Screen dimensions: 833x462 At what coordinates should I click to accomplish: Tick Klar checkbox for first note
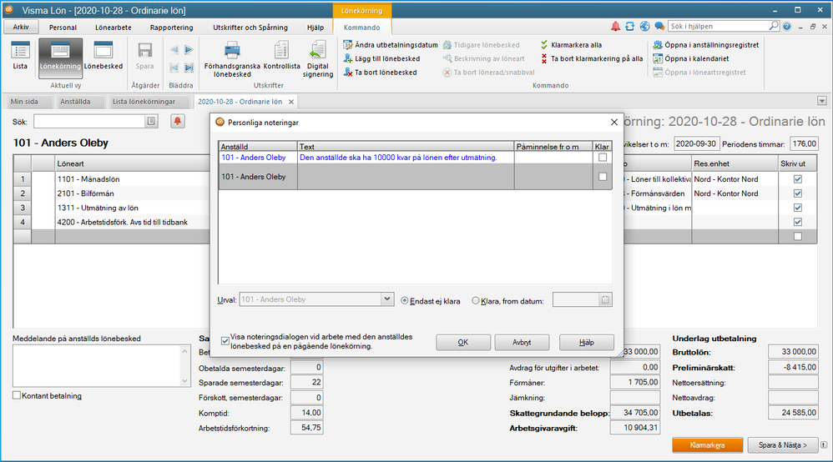click(x=603, y=158)
